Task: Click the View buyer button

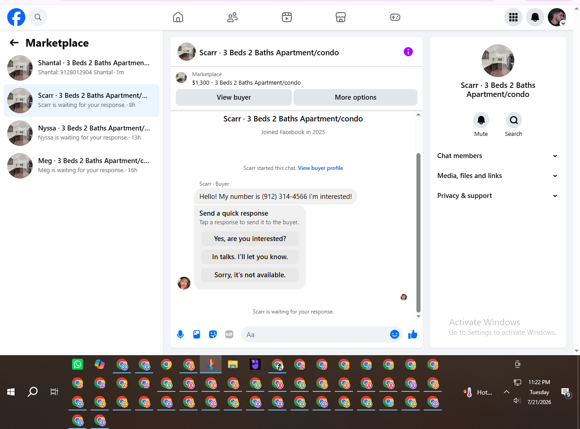Action: click(234, 97)
